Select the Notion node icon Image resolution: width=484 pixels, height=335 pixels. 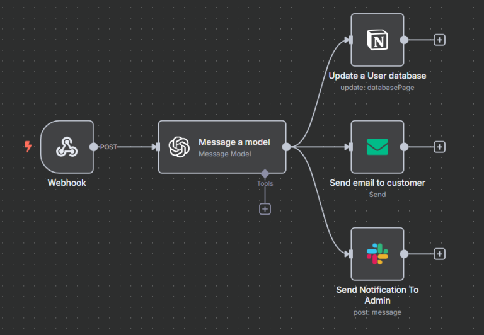377,40
